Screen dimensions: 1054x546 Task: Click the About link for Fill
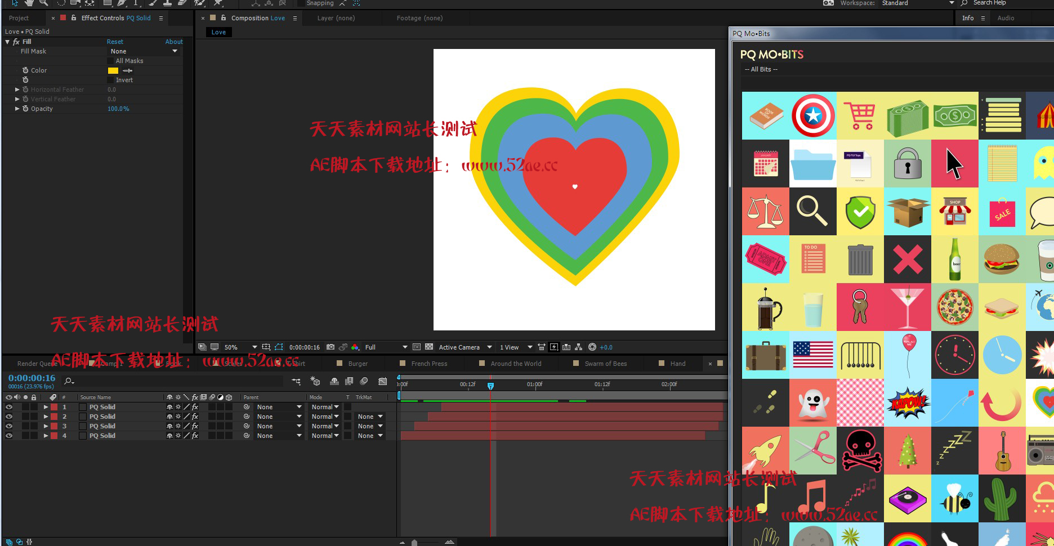pyautogui.click(x=174, y=42)
